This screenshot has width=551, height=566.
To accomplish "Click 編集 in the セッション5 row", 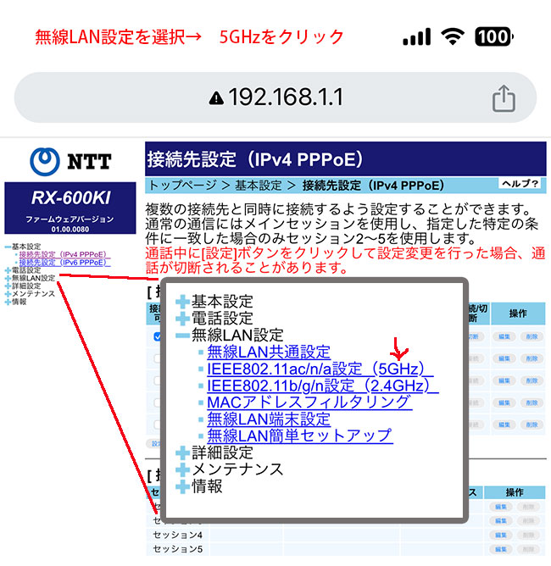I will (x=500, y=549).
